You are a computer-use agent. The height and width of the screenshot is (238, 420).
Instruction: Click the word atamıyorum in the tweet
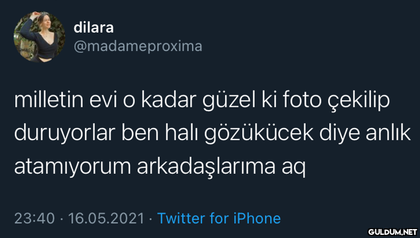tap(73, 167)
